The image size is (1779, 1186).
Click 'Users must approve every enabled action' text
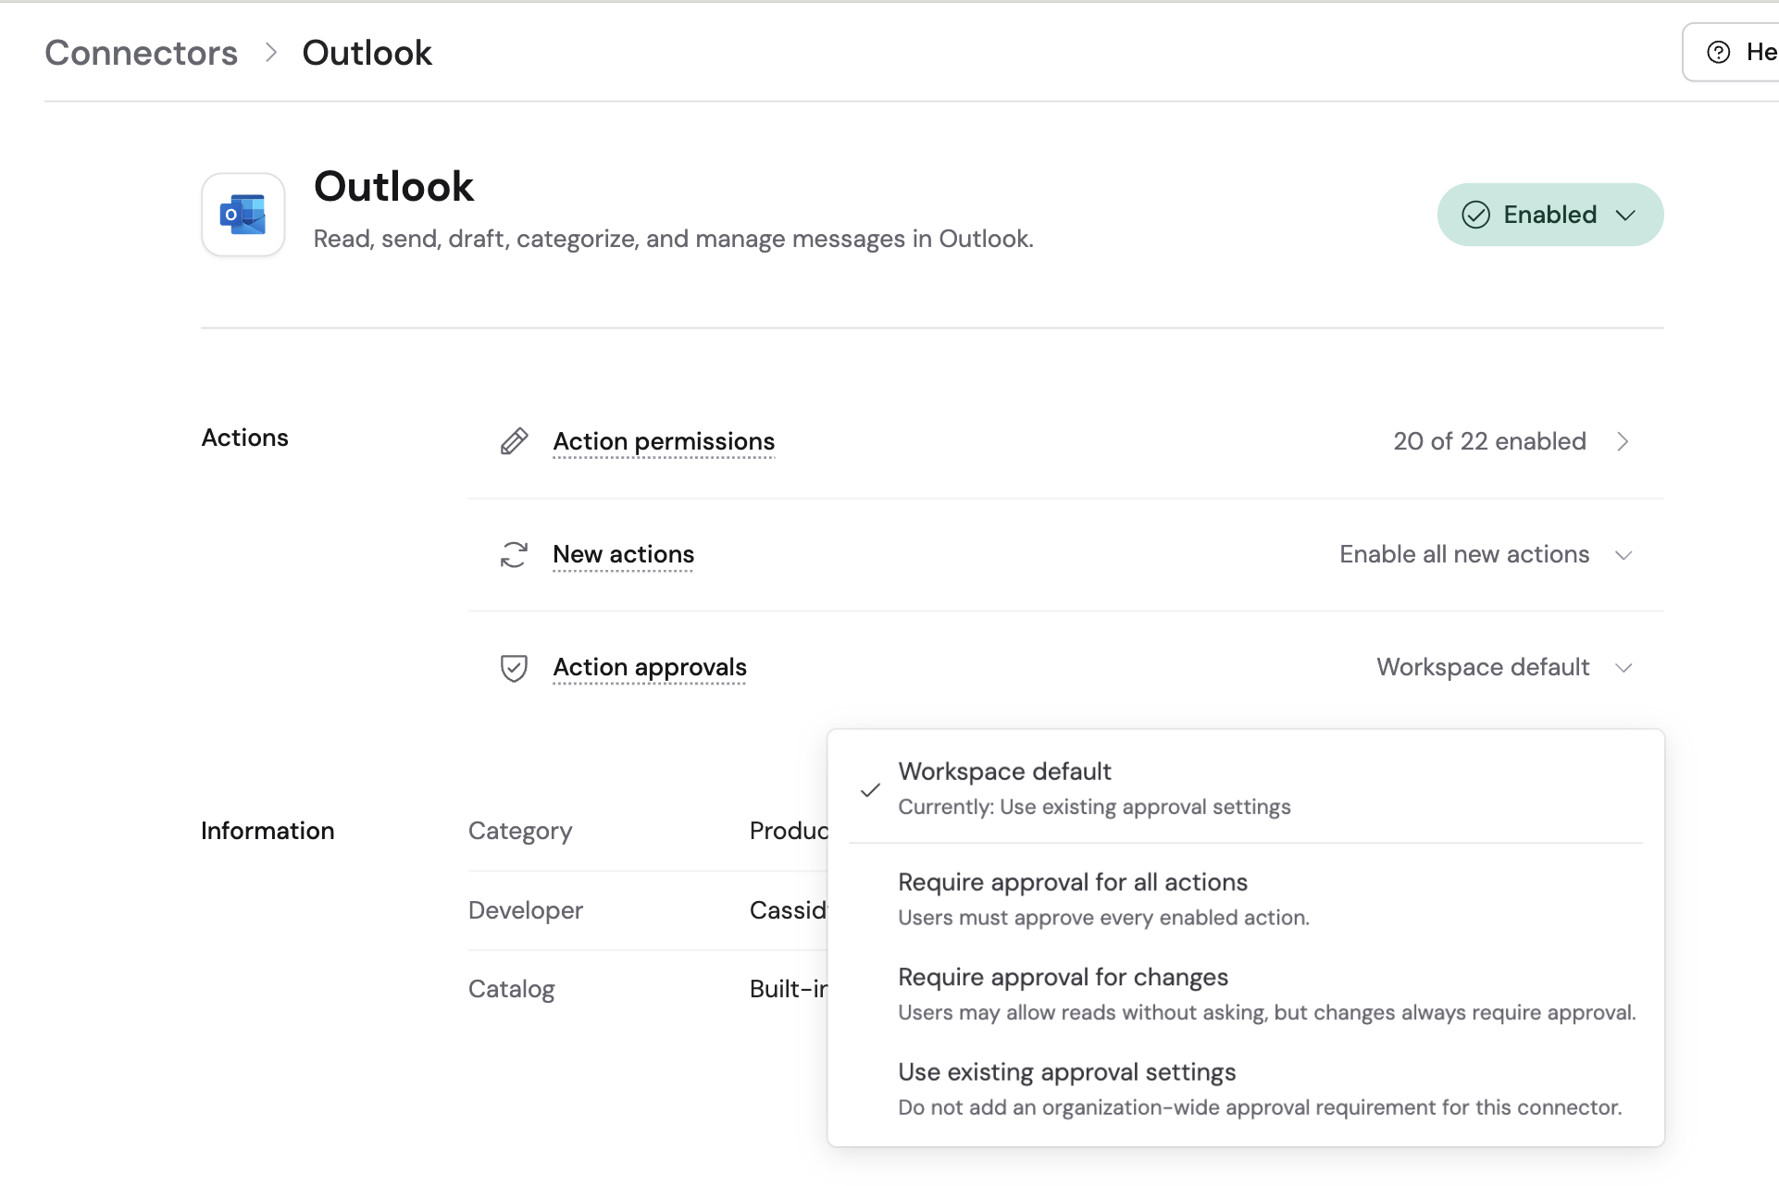tap(1103, 918)
